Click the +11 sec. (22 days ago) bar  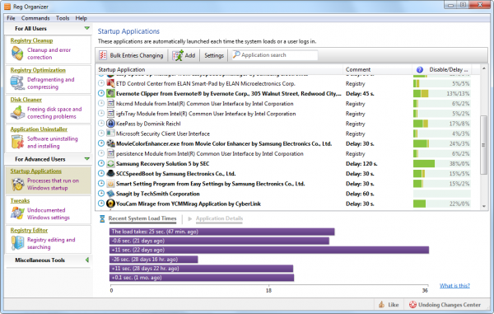[x=269, y=250]
